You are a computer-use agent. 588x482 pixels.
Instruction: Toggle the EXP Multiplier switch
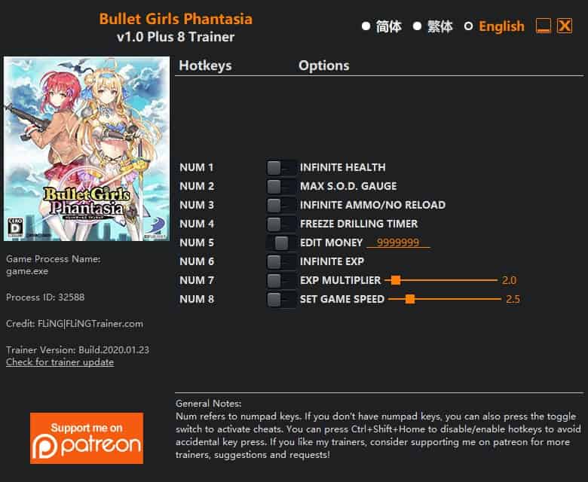281,280
